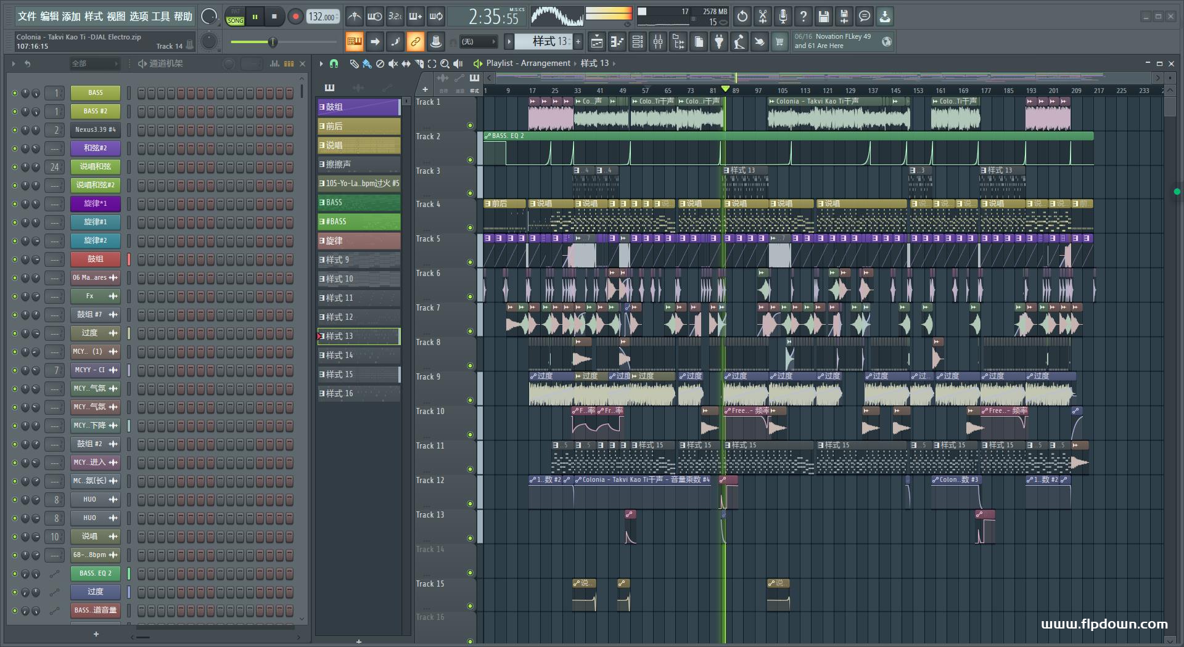Click the record button
1184x647 pixels.
pos(295,17)
